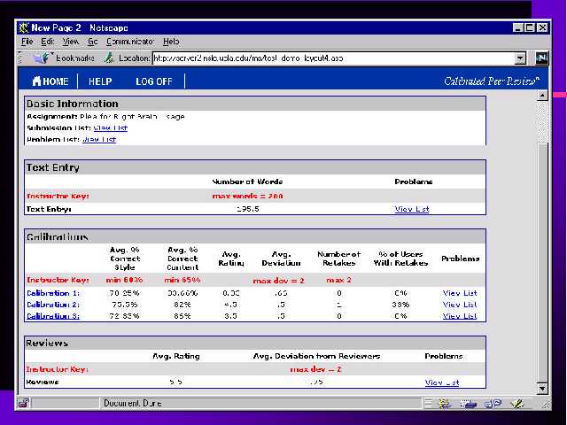Click the Calibrated Peer Review logo text
Screen dimensions: 567x425
tap(492, 81)
